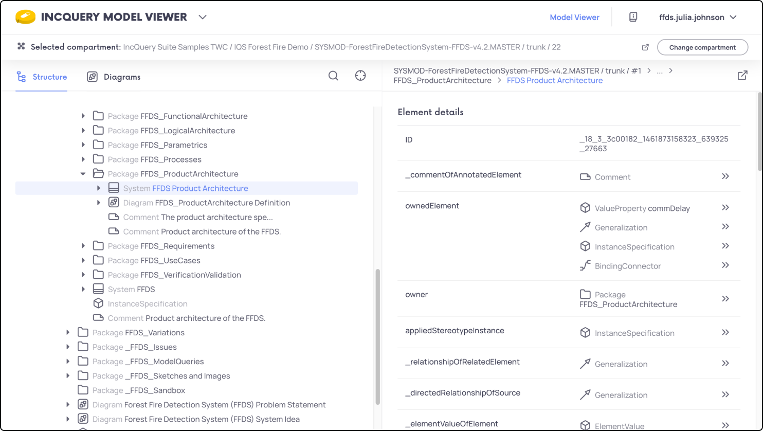This screenshot has width=763, height=431.
Task: Click the locate crosshair target icon
Action: coord(360,76)
